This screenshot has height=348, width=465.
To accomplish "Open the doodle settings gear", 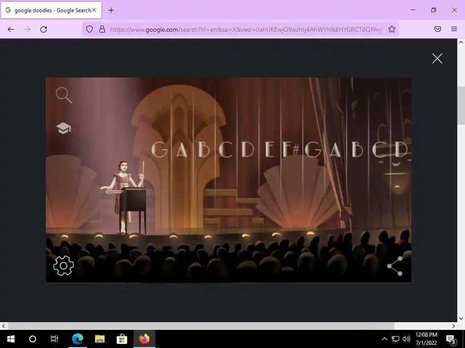I will pos(64,266).
